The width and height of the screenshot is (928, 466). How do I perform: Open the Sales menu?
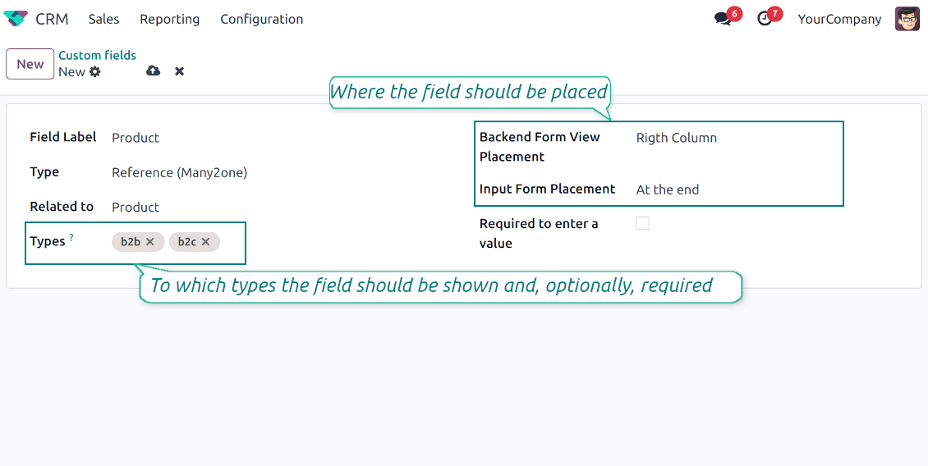[x=103, y=19]
